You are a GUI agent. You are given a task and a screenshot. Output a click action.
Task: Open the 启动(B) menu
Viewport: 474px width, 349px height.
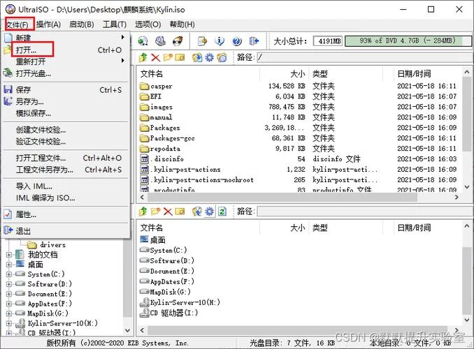(82, 24)
